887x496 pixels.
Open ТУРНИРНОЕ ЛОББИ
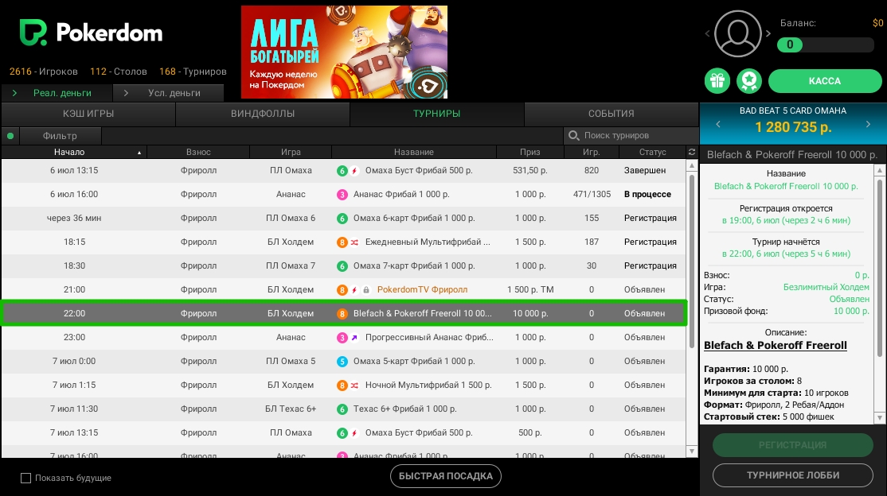click(792, 475)
